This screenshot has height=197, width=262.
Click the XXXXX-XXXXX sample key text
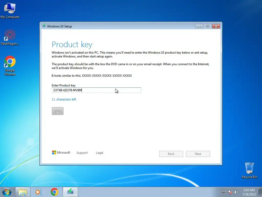(x=107, y=76)
